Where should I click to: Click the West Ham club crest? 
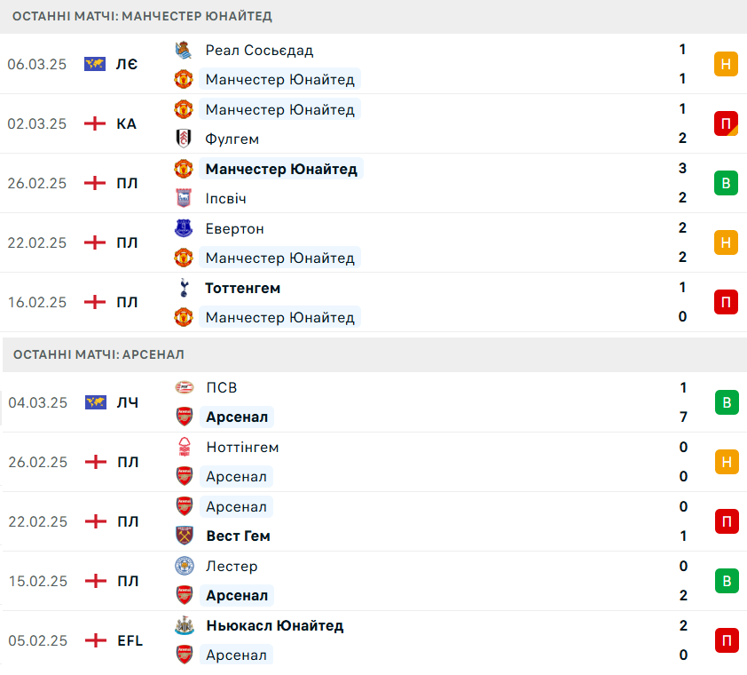click(x=185, y=536)
